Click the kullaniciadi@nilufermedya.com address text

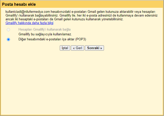(x=28, y=12)
